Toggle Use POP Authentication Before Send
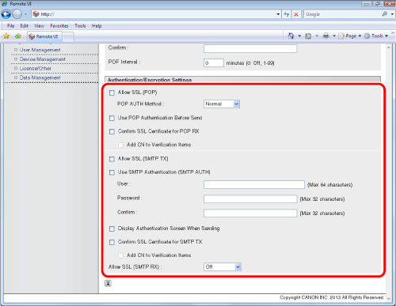 pos(112,118)
